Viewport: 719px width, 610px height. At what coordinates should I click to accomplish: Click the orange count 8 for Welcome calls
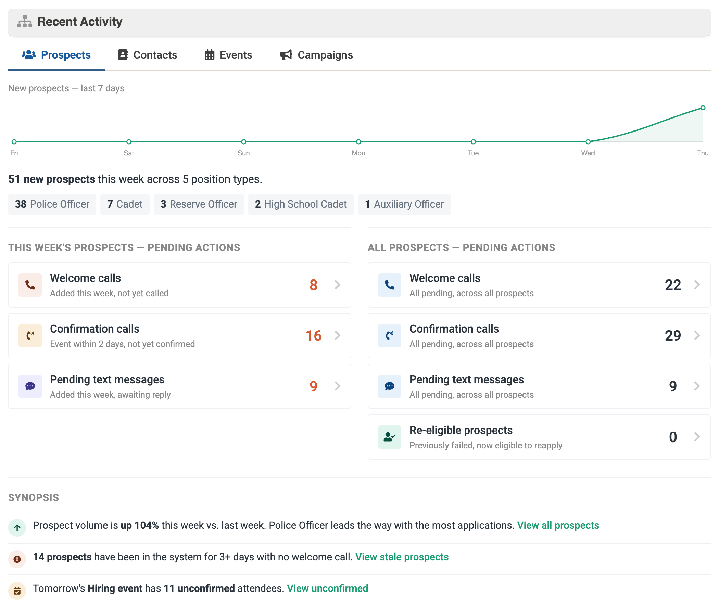314,285
